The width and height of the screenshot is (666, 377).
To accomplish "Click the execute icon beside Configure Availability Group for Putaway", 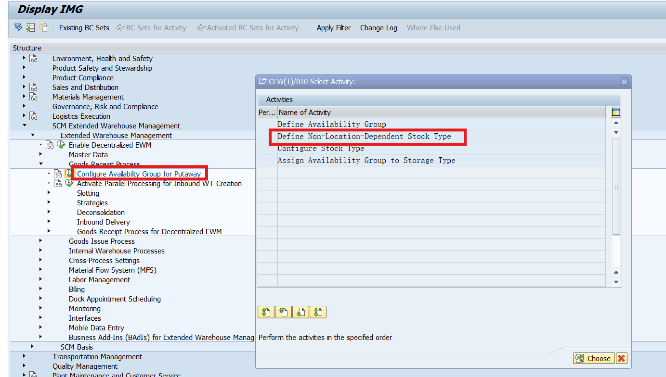I will click(x=68, y=173).
